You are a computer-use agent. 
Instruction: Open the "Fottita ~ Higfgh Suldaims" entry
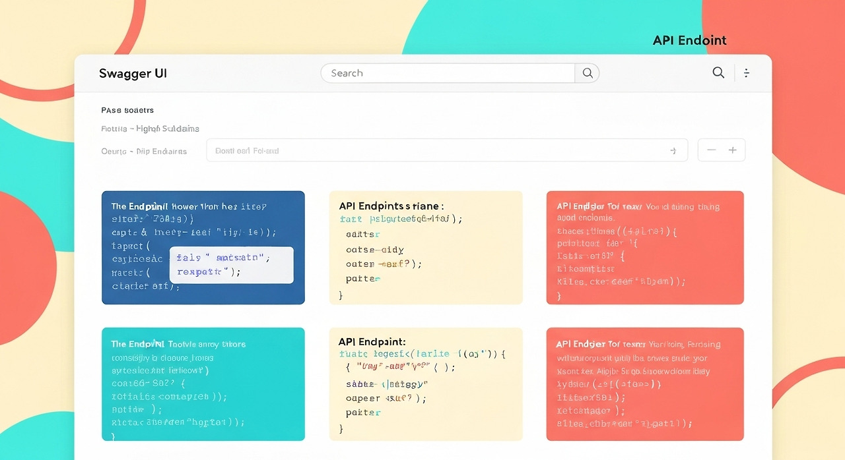150,129
